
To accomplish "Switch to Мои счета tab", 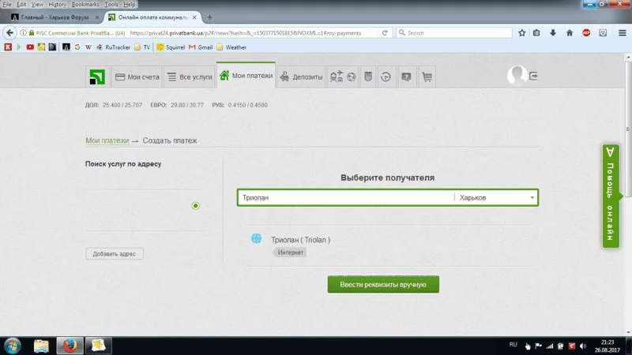I will [x=137, y=77].
